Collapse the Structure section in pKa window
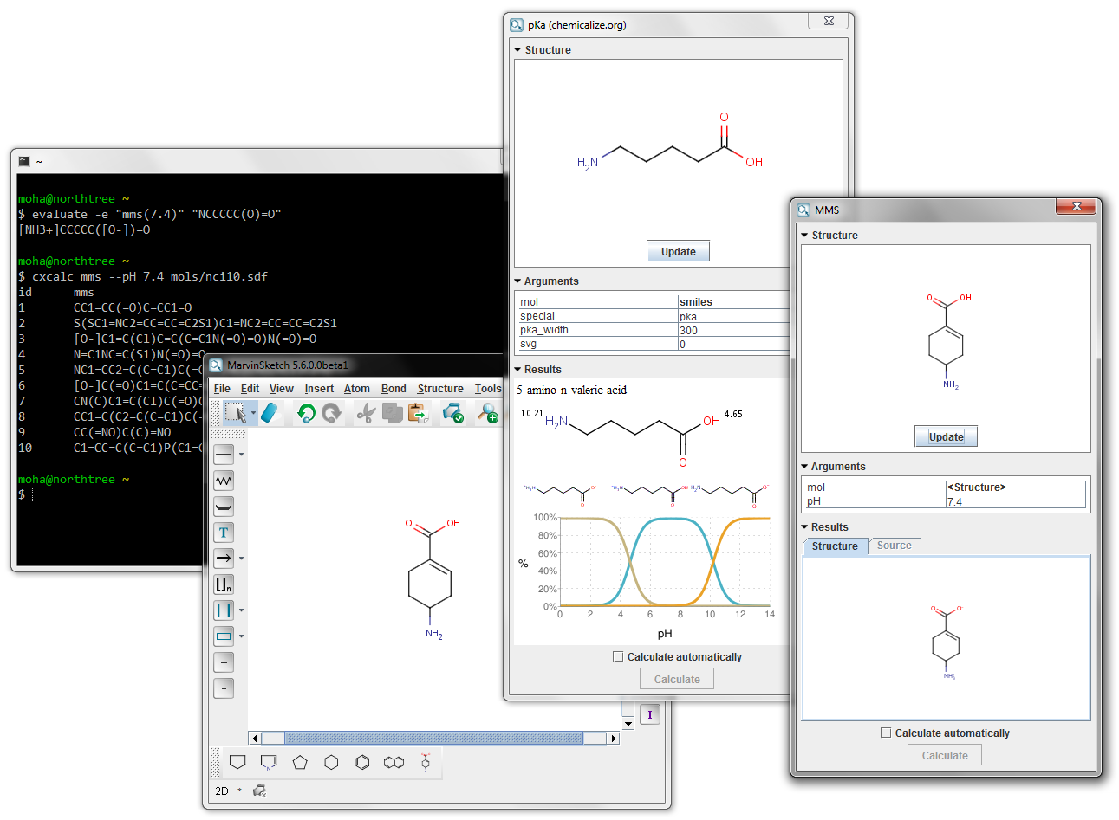The width and height of the screenshot is (1119, 820). click(x=518, y=50)
